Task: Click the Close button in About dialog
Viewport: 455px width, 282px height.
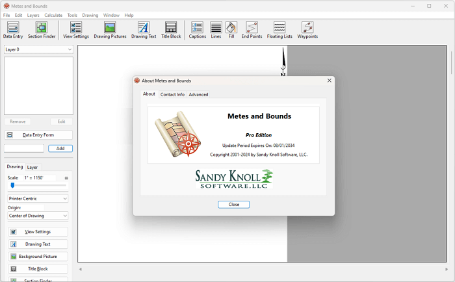Action: pyautogui.click(x=233, y=205)
